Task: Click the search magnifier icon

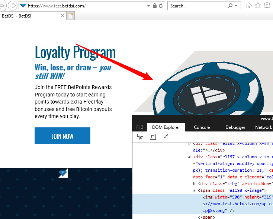Action: (230, 6)
